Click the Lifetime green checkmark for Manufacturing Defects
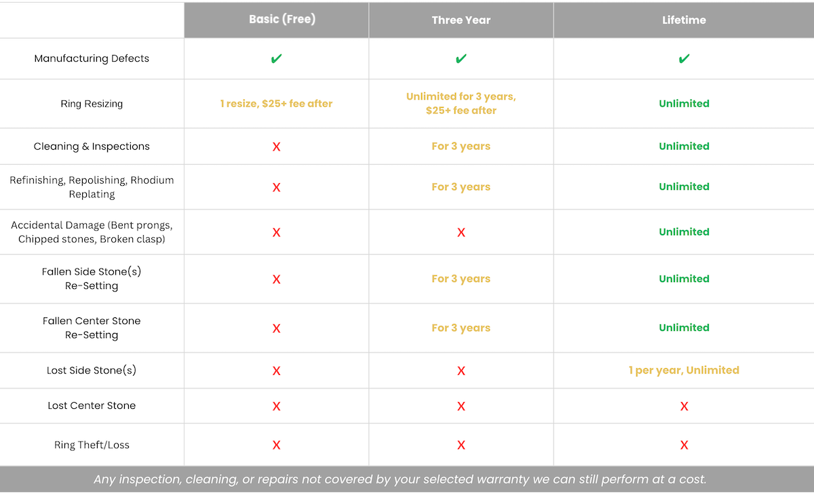This screenshot has height=495, width=814. pyautogui.click(x=684, y=59)
